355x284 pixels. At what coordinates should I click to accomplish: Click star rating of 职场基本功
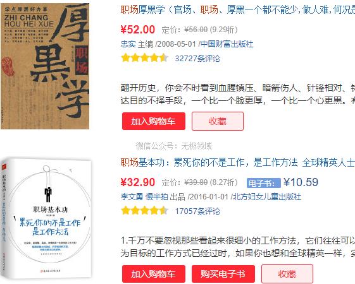pyautogui.click(x=145, y=211)
